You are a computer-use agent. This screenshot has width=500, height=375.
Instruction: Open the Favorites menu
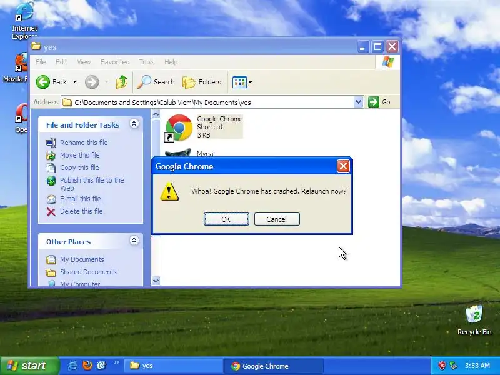[x=115, y=62]
